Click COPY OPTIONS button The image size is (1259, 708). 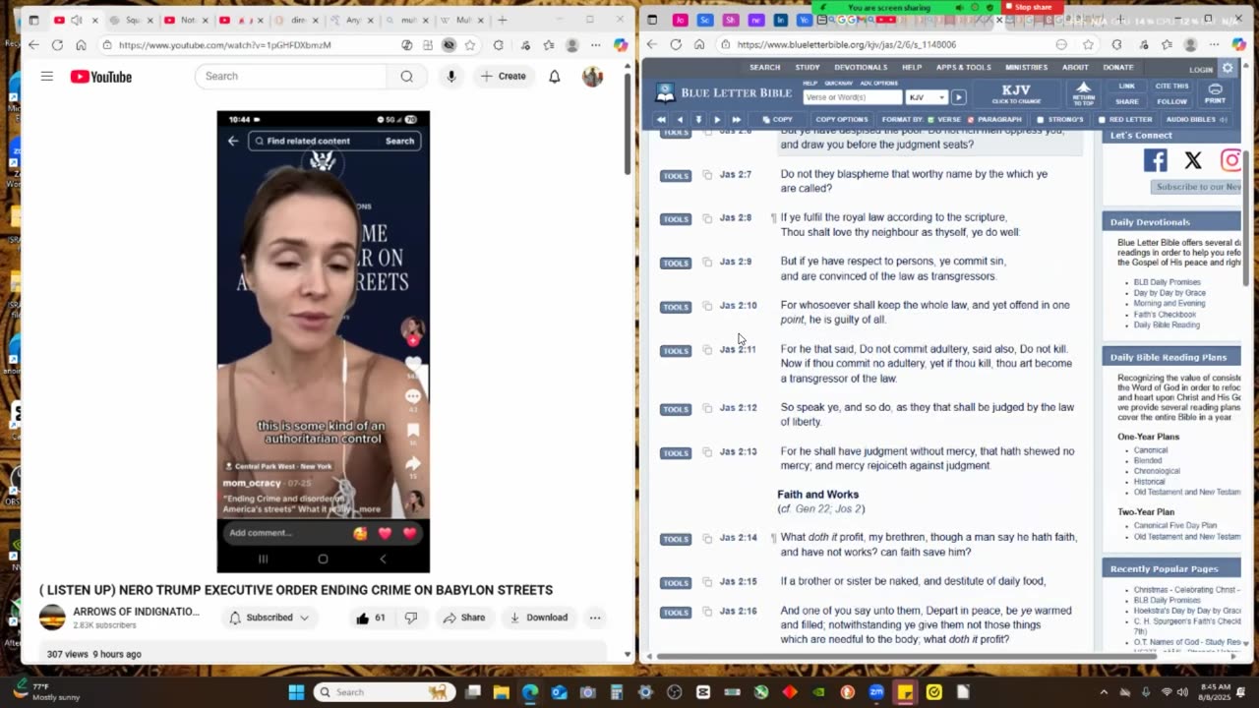(x=841, y=119)
